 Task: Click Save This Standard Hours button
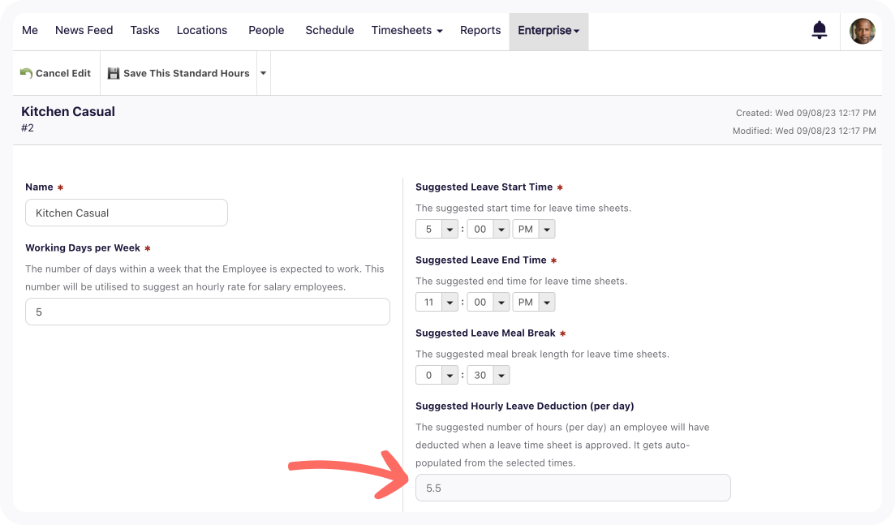[x=186, y=73]
